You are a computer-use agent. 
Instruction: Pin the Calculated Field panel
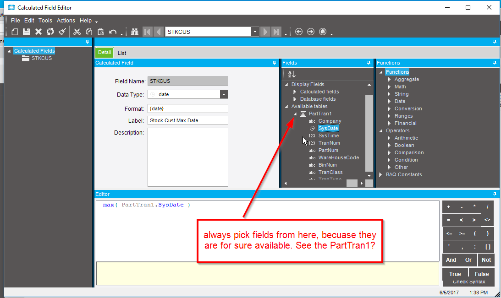[274, 63]
